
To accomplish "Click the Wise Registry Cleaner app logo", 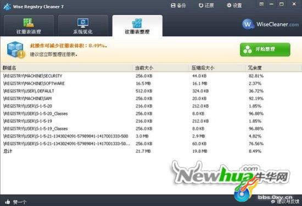I will 7,7.
